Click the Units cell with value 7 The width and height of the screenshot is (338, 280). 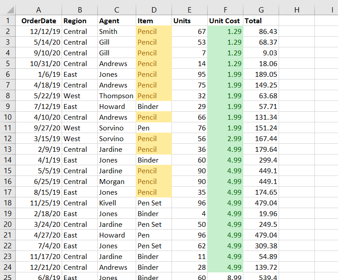189,53
